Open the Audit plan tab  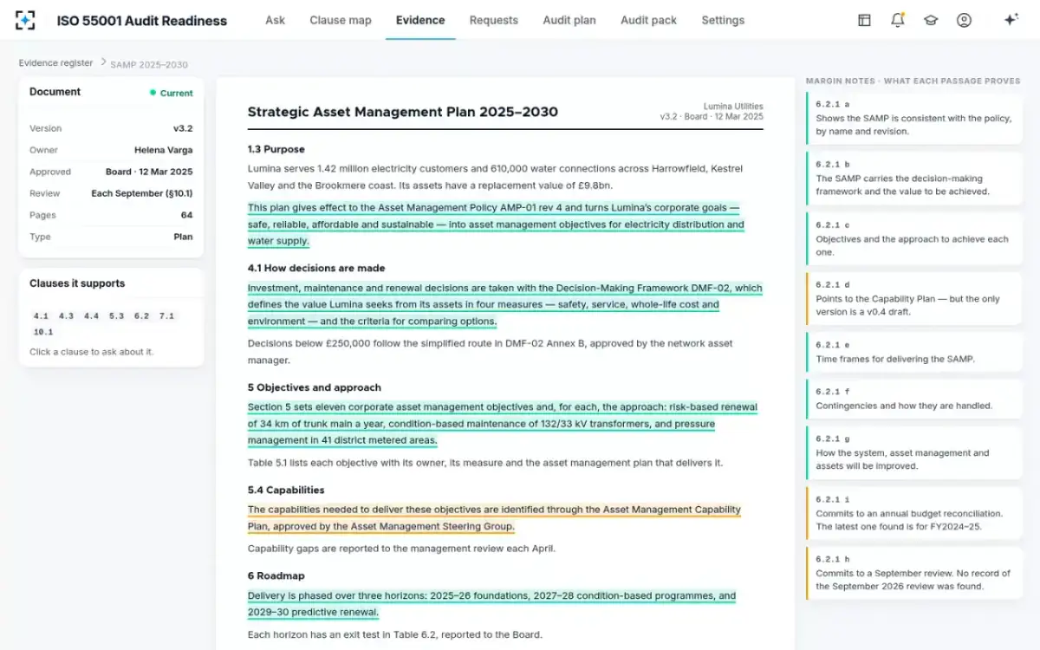point(569,20)
